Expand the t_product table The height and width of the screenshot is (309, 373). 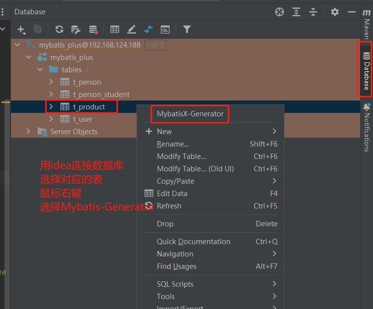51,106
